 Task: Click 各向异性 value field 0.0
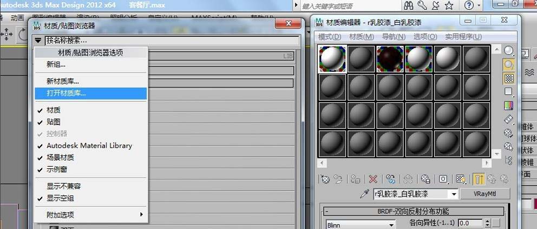pyautogui.click(x=471, y=223)
